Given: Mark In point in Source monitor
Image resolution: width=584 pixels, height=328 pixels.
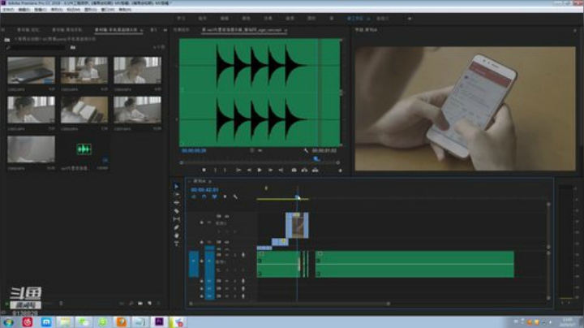Looking at the screenshot, I should (x=215, y=170).
